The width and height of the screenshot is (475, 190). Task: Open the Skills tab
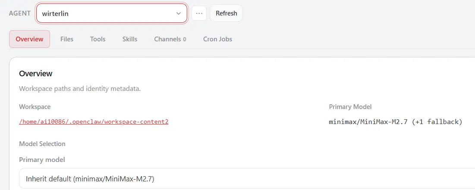(129, 39)
